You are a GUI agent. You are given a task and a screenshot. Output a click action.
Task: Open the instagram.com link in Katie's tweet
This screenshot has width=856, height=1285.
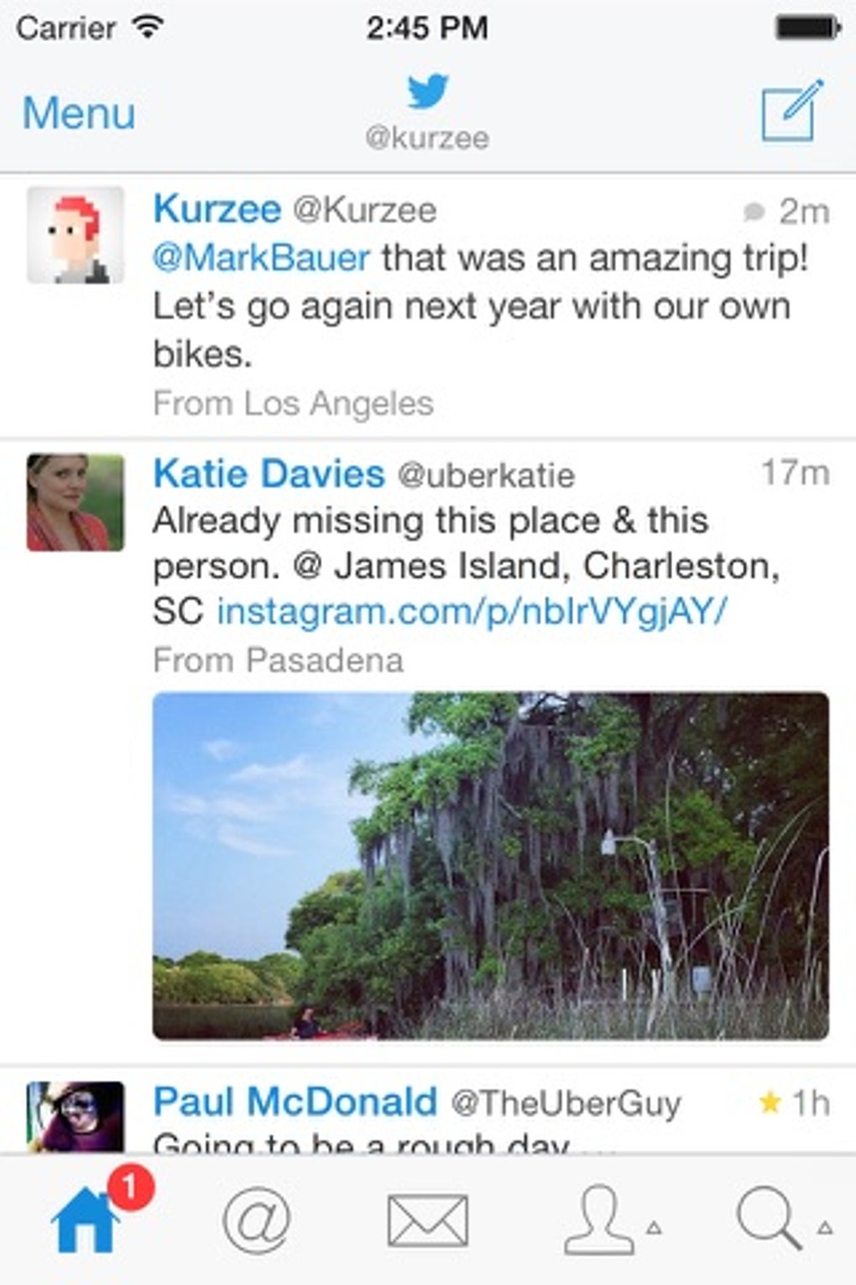(472, 611)
